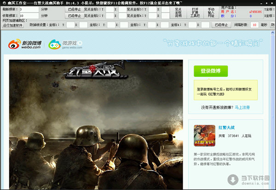Select 防掉线设置 坐标3 X field

(165, 25)
